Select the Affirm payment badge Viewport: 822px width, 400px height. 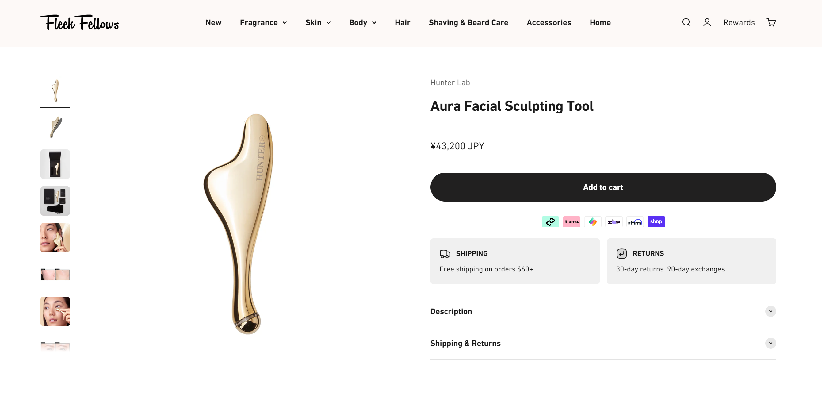[635, 221]
